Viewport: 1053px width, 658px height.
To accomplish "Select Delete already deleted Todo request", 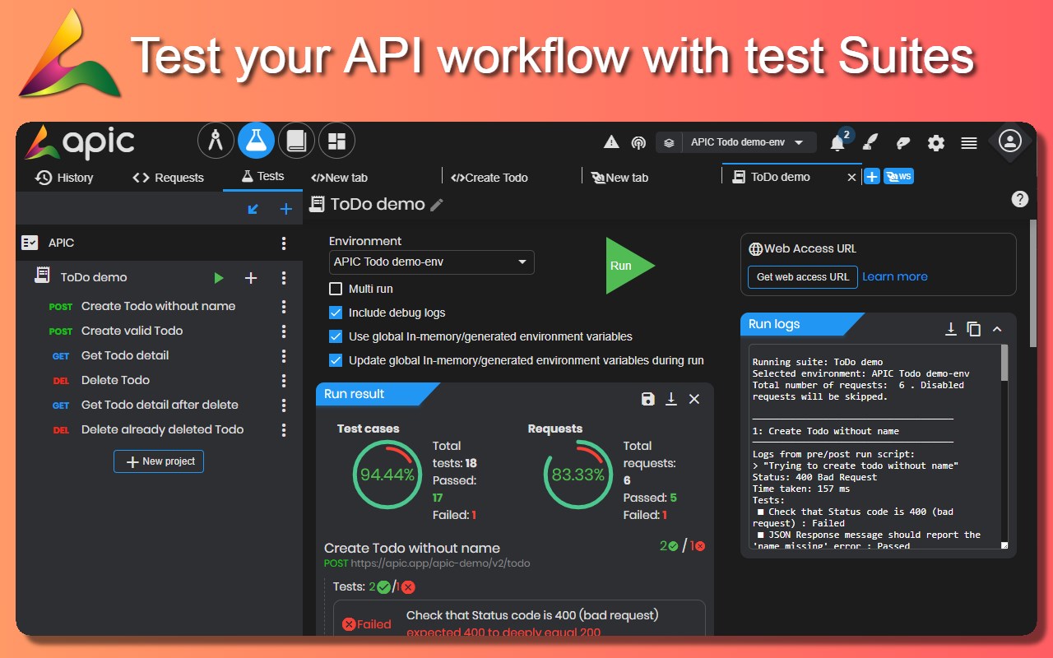I will click(x=162, y=429).
